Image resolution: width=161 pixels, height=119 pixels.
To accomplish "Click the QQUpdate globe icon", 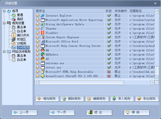I will [43, 54].
